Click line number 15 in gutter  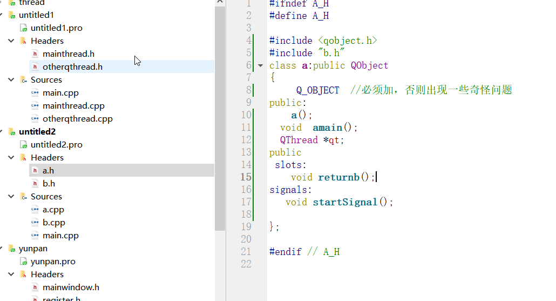(246, 177)
